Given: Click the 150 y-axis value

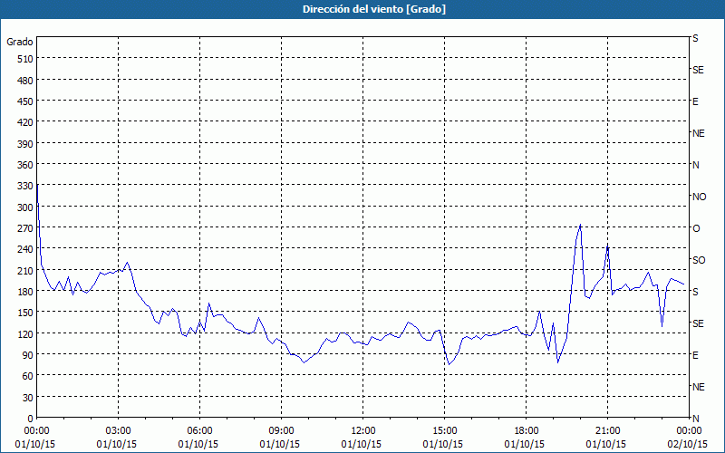Looking at the screenshot, I should 24,313.
